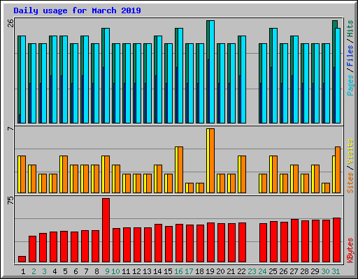The height and width of the screenshot is (279, 358).
Task: Click day label 29 on the x-axis
Action: [x=315, y=271]
